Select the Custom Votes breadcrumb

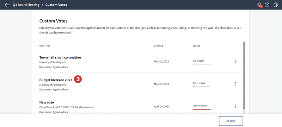(x=56, y=5)
